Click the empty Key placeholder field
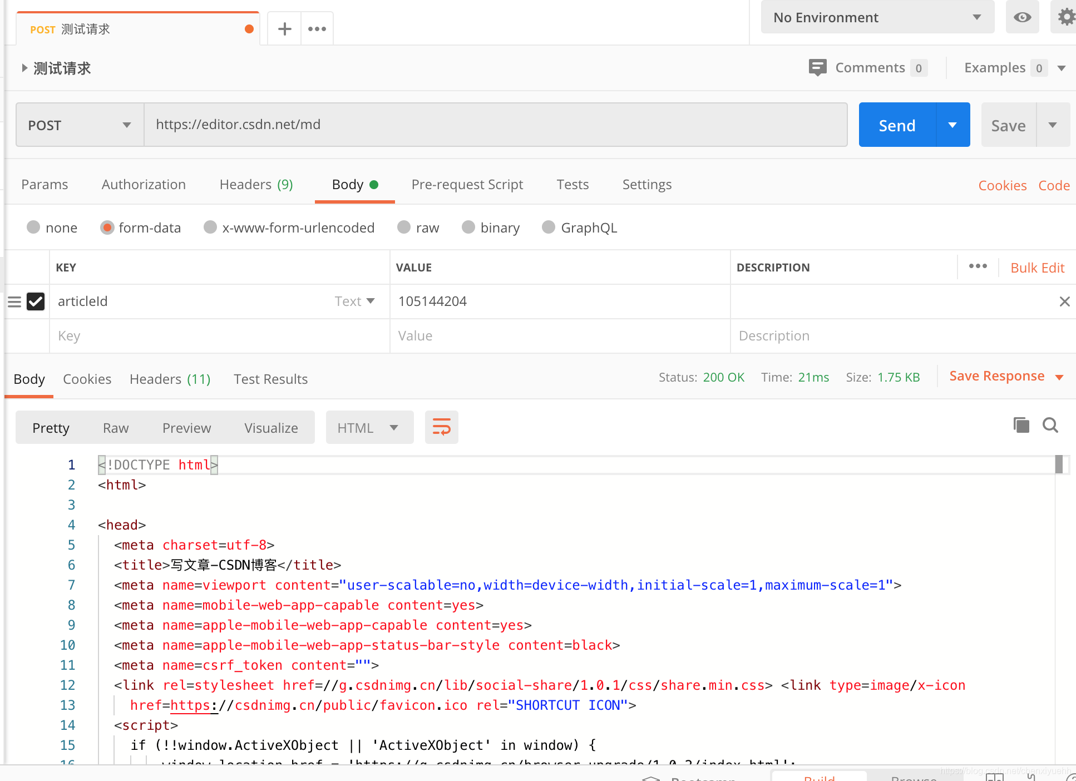 pyautogui.click(x=219, y=336)
